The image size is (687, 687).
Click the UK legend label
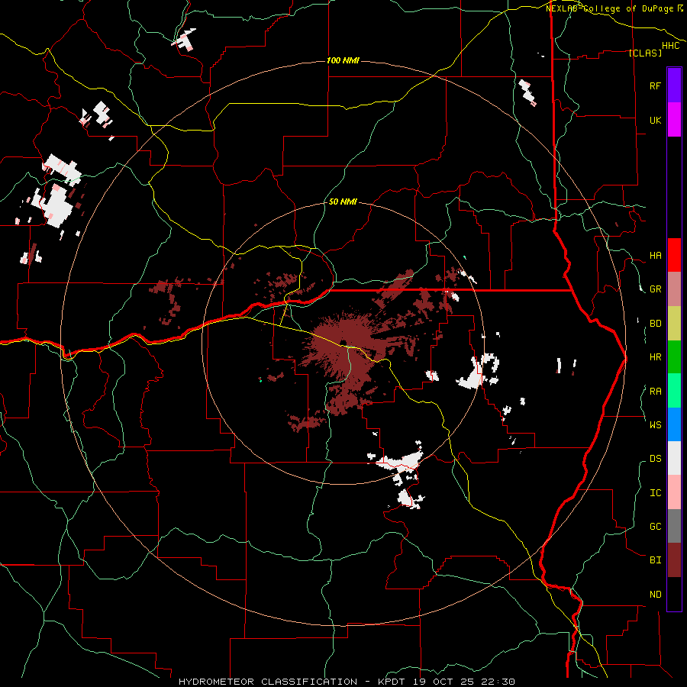(x=655, y=120)
